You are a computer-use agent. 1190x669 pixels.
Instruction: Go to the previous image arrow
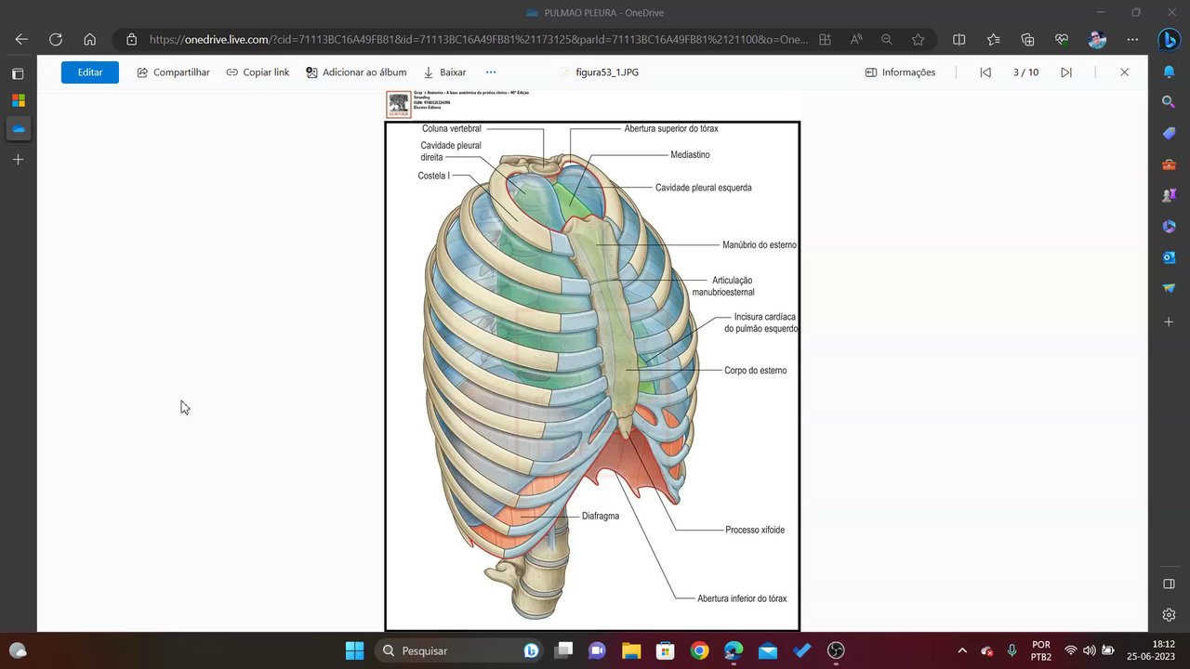pyautogui.click(x=985, y=72)
